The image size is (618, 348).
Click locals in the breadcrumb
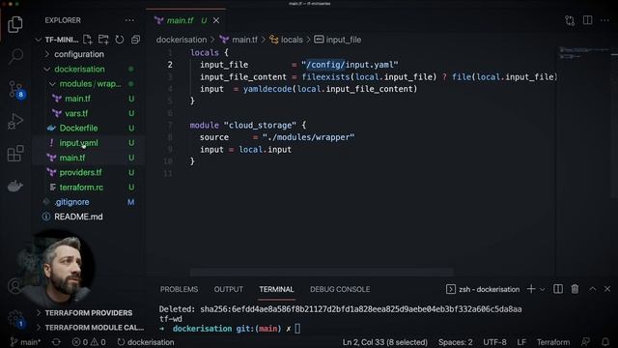(292, 40)
